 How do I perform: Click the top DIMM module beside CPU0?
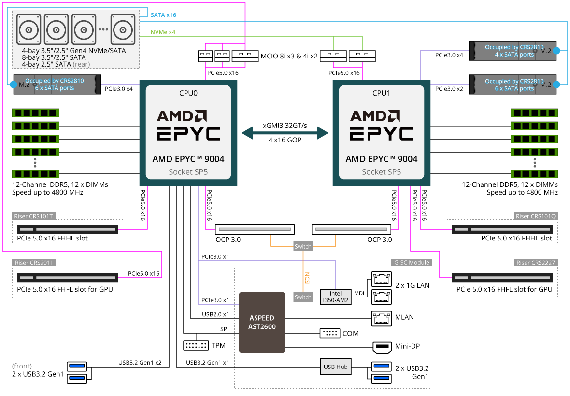(x=36, y=113)
